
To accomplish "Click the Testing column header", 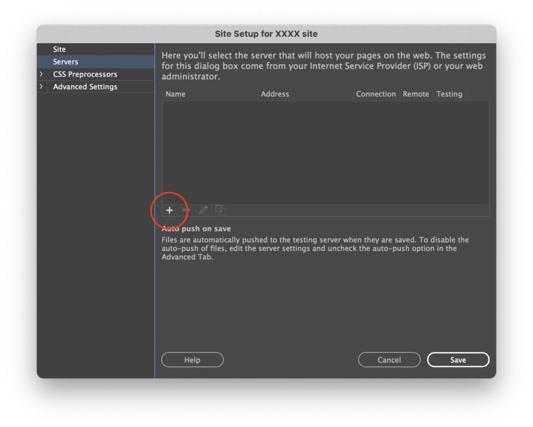I will 449,94.
